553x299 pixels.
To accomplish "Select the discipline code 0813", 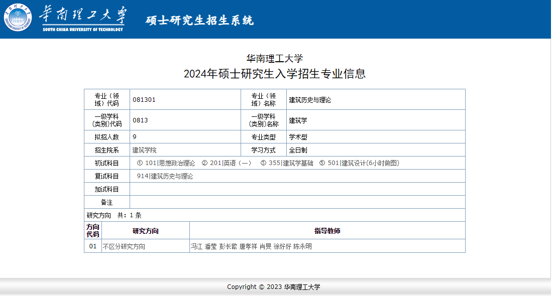I will pyautogui.click(x=140, y=120).
